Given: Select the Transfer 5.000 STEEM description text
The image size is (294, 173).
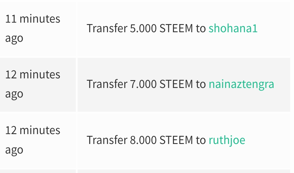Looking at the screenshot, I should click(x=146, y=28).
